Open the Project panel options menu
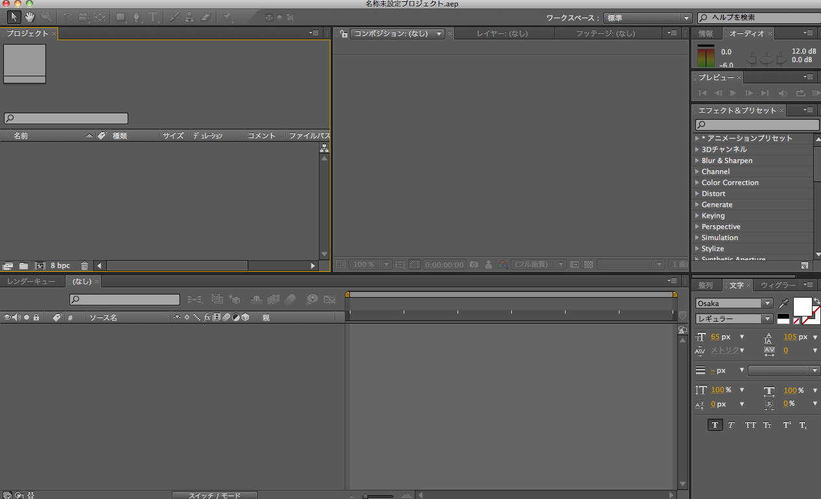The height and width of the screenshot is (499, 821). (x=314, y=32)
